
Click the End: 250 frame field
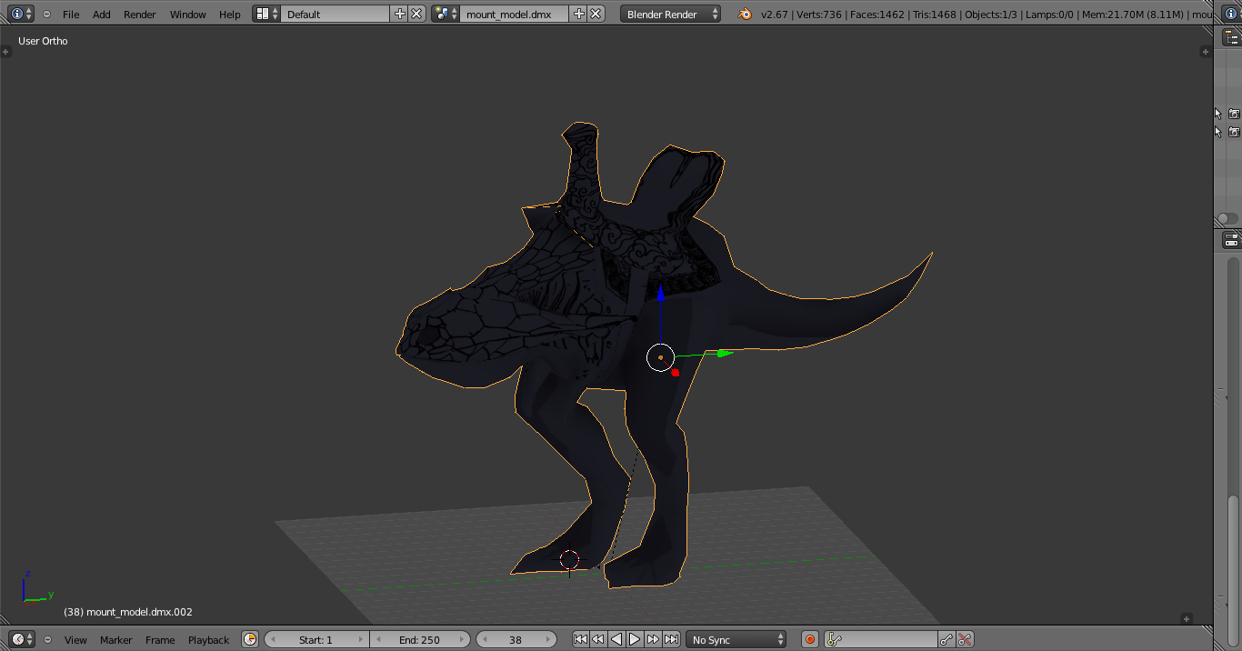pos(420,639)
